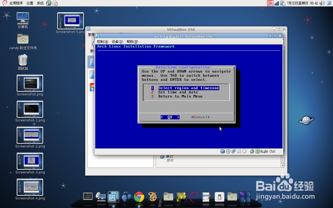Open the hard disk status icon in VirtualBox
333x208 pixels.
[222, 151]
